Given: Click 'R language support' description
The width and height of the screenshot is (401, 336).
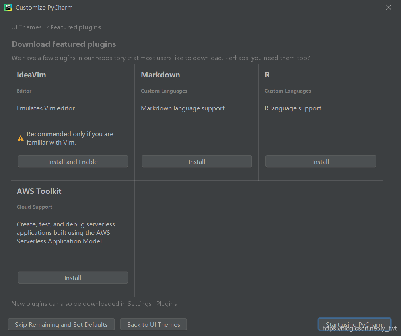Looking at the screenshot, I should 293,108.
